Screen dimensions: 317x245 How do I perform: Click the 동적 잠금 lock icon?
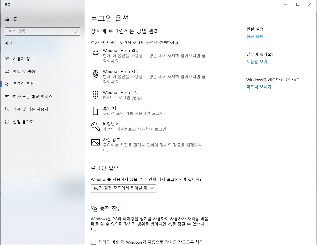[94, 209]
